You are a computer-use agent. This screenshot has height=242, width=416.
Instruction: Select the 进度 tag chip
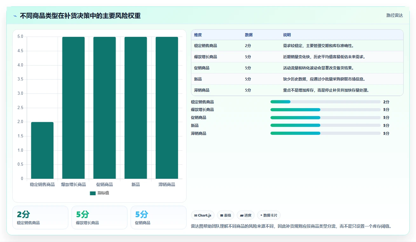246,215
